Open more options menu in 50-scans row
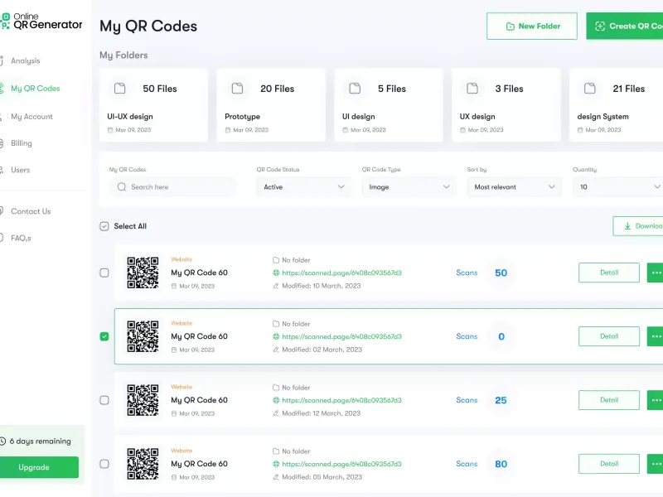 point(656,273)
